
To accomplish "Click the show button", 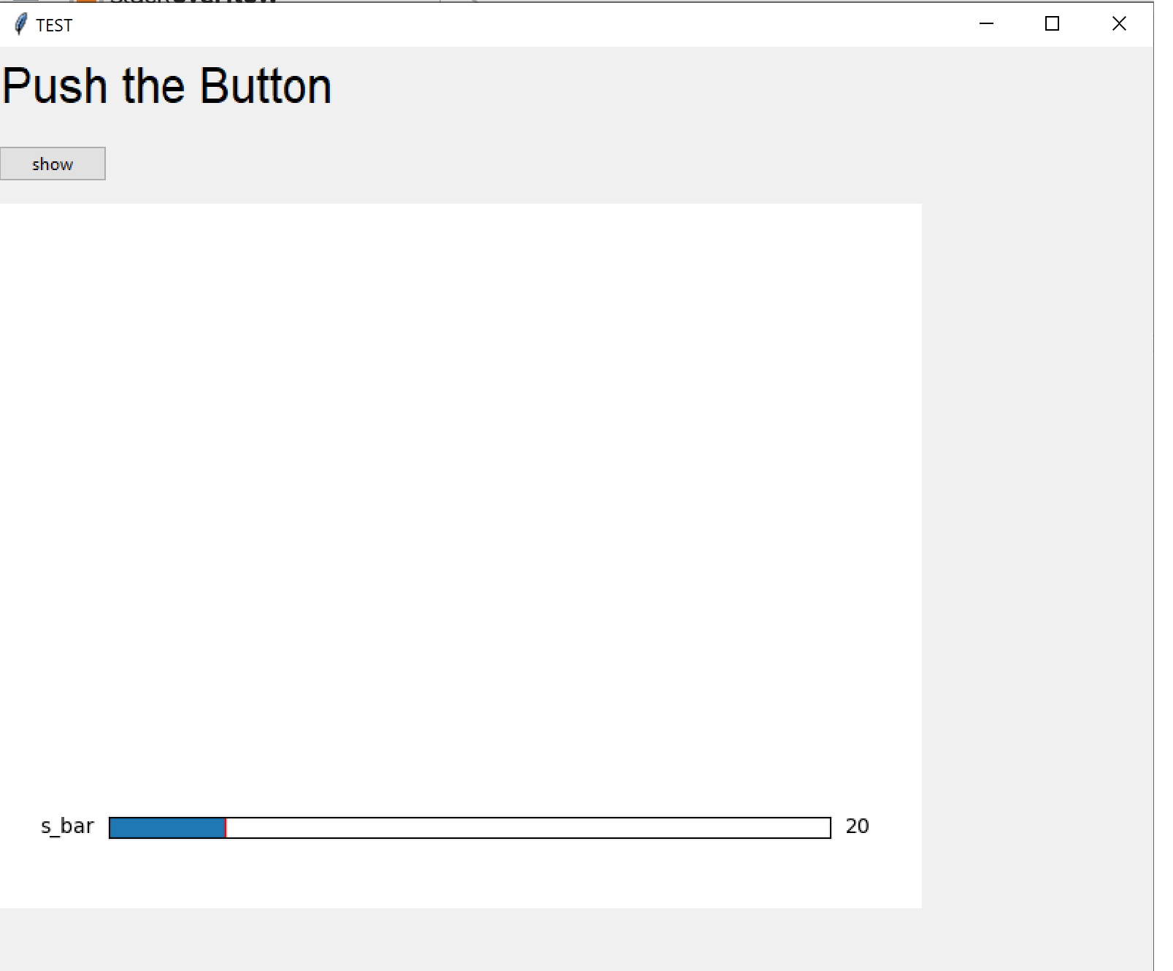I will click(x=53, y=164).
